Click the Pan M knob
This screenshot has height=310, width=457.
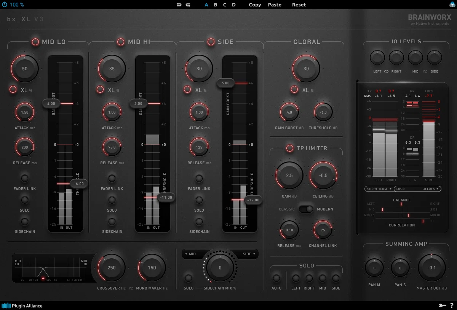(x=374, y=268)
